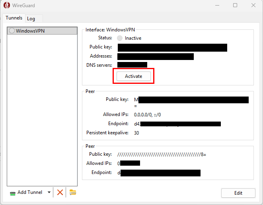The width and height of the screenshot is (263, 205).
Task: Click the Allowed IPs value 0.0.0.0/0, ::/0
Action: (x=147, y=115)
